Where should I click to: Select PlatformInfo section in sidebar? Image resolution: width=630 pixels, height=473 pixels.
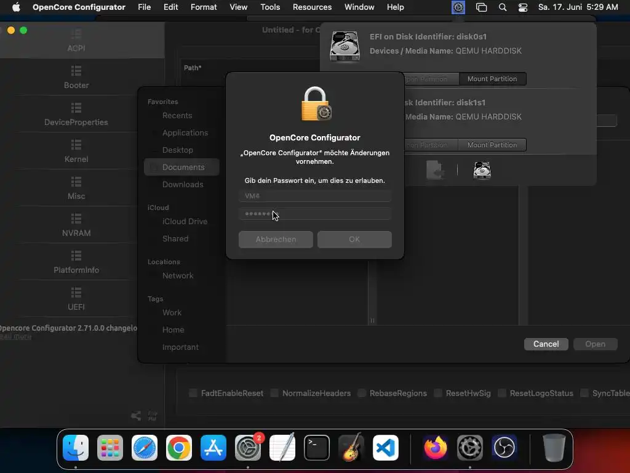click(76, 262)
